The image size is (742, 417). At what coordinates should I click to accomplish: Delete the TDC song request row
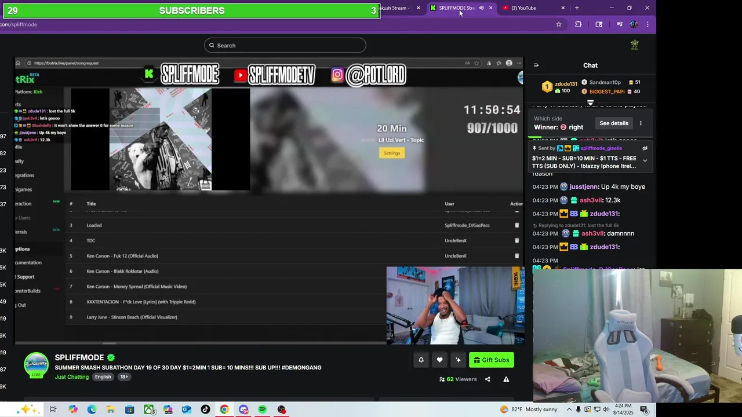coord(517,240)
